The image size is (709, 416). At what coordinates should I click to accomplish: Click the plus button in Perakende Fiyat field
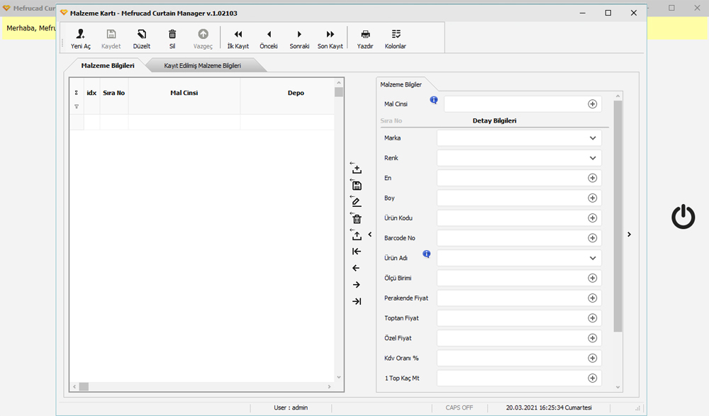593,298
